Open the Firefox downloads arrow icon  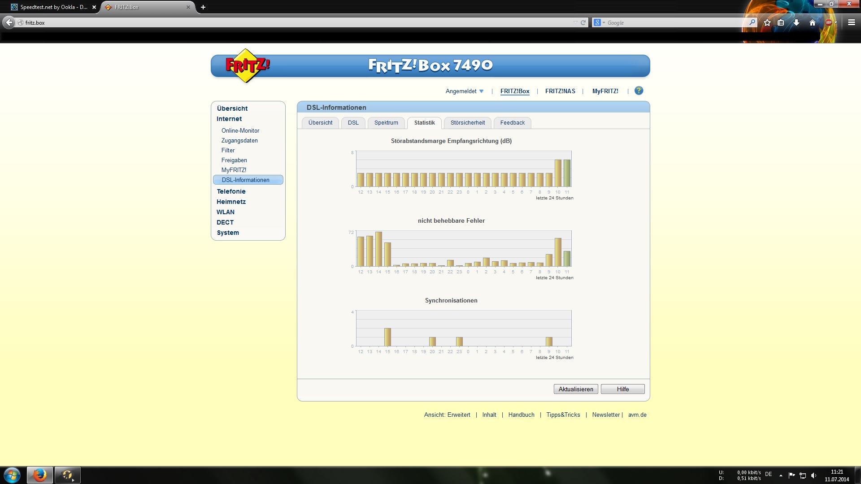point(796,22)
